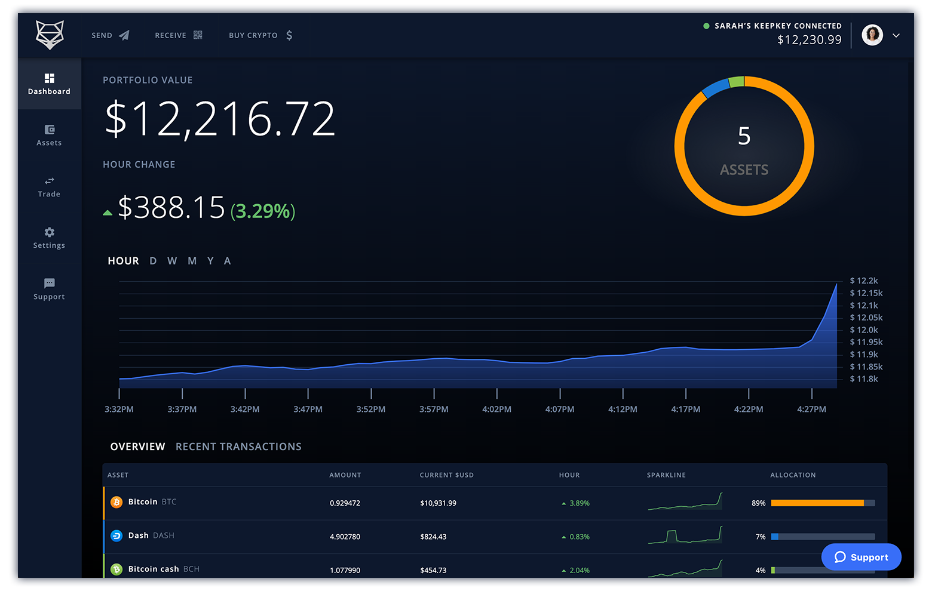The width and height of the screenshot is (932, 591).
Task: Go to Trade via swap arrows icon
Action: [x=50, y=181]
